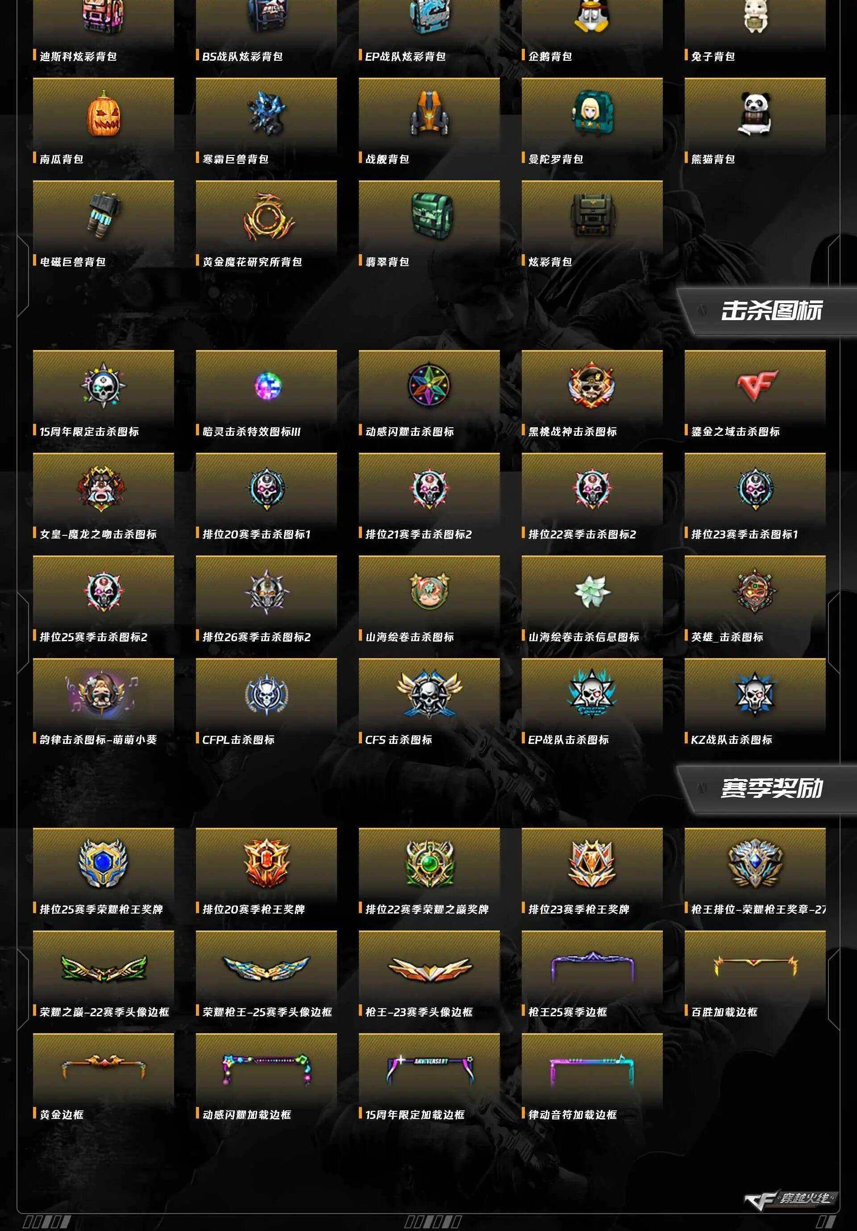Select the pumpkin backpack icon (南瓜背包)
This screenshot has height=1231, width=857.
[104, 114]
